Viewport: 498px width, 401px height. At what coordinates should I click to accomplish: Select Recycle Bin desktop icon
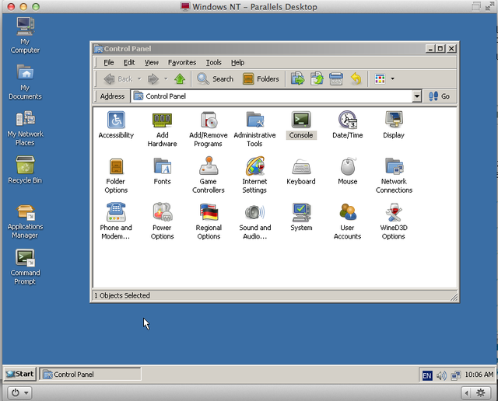(25, 170)
